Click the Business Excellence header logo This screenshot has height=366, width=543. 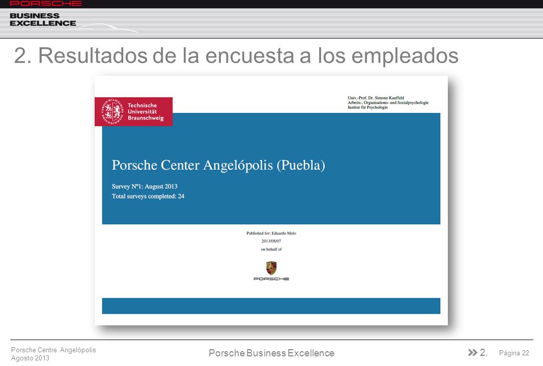(43, 20)
